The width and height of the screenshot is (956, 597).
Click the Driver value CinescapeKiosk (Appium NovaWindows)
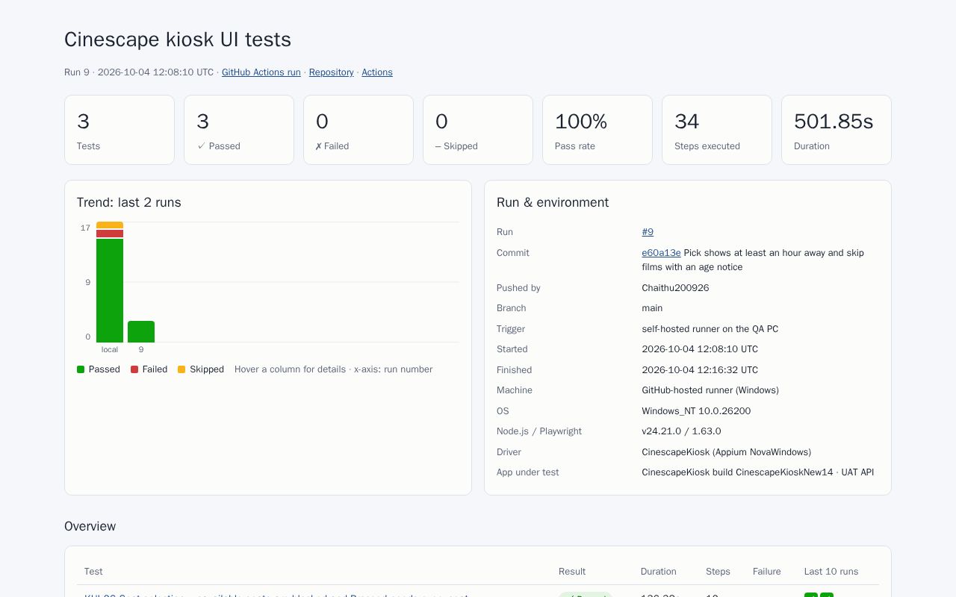tap(726, 452)
